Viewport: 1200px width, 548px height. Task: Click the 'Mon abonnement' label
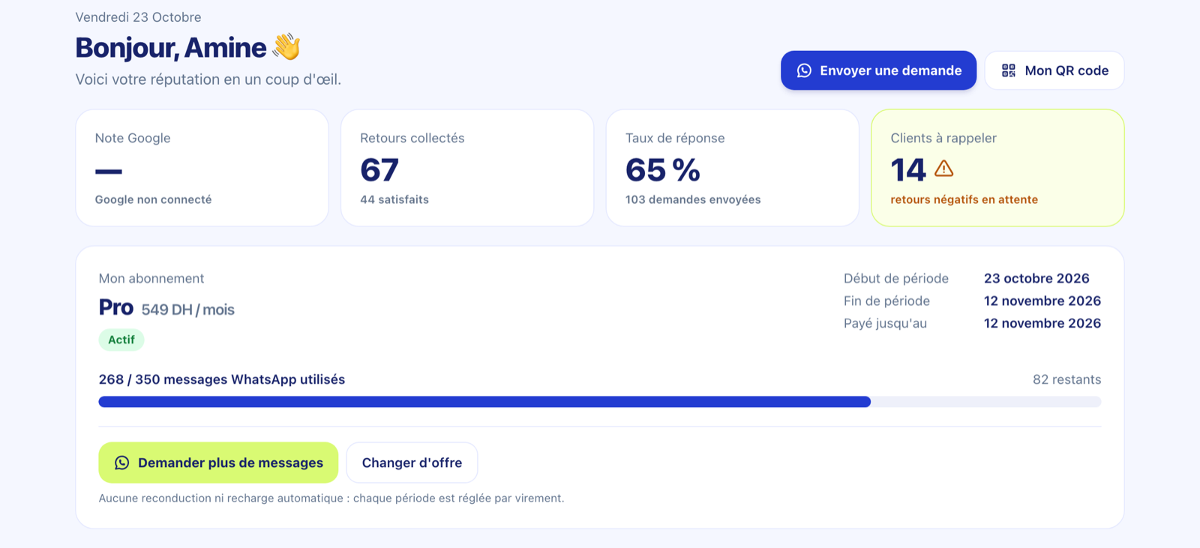(151, 278)
